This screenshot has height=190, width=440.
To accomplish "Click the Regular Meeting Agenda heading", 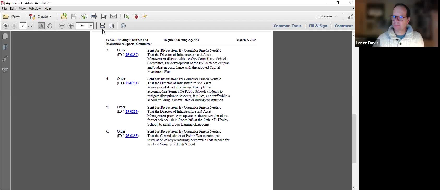I will click(x=181, y=40).
